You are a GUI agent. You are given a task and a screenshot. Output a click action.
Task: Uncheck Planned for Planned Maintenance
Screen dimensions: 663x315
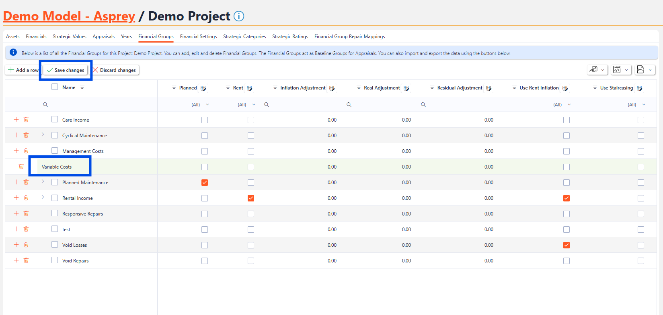205,183
